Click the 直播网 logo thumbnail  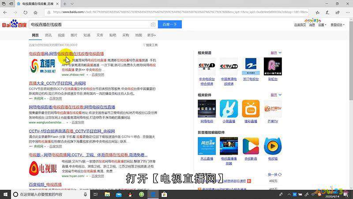click(44, 65)
